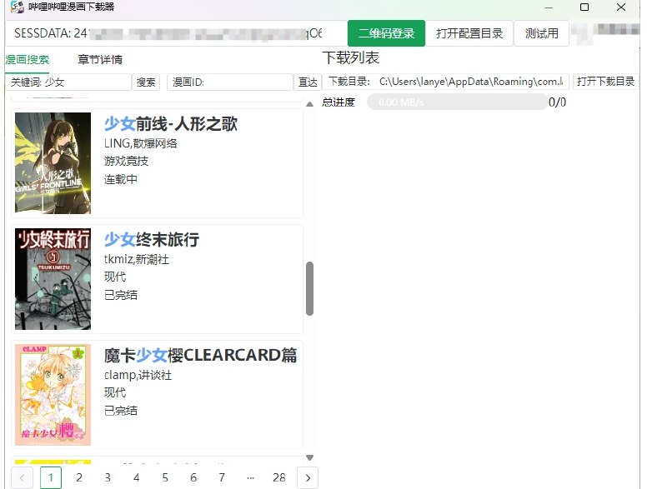Open the 少女终末旅行 cover thumbnail
Viewport: 667px width, 489px height.
(52, 278)
